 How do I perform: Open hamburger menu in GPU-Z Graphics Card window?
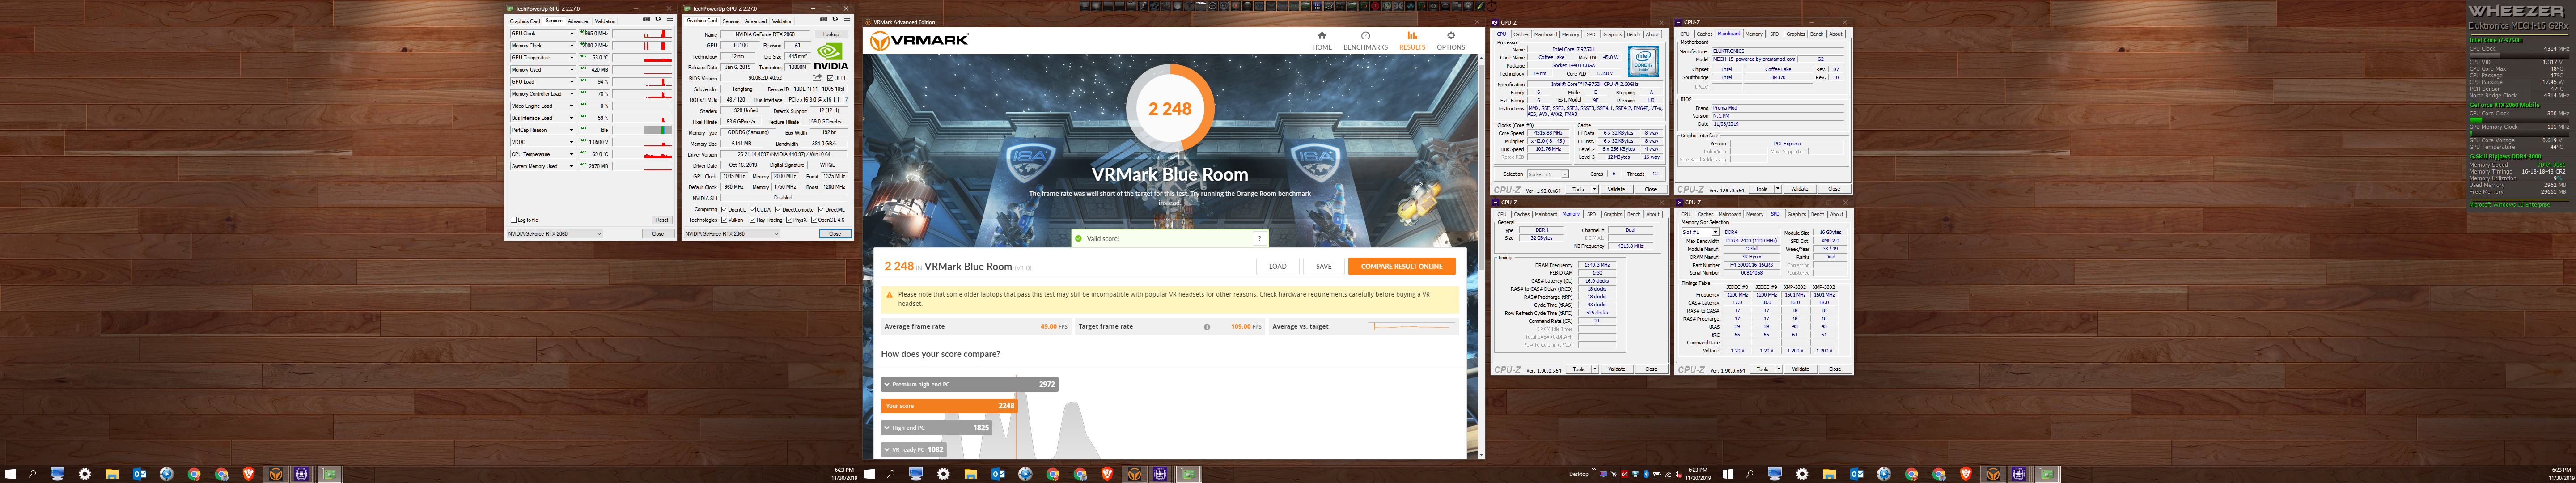(847, 19)
